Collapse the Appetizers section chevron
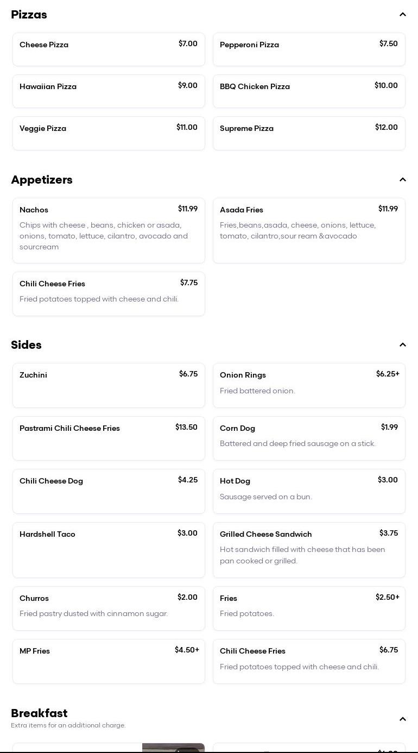Screen dimensions: 418x753 pyautogui.click(x=402, y=180)
